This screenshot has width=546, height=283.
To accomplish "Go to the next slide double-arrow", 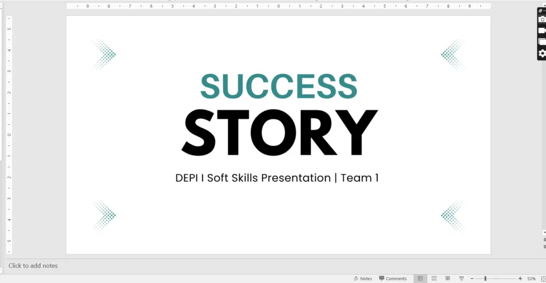I will coord(544,246).
